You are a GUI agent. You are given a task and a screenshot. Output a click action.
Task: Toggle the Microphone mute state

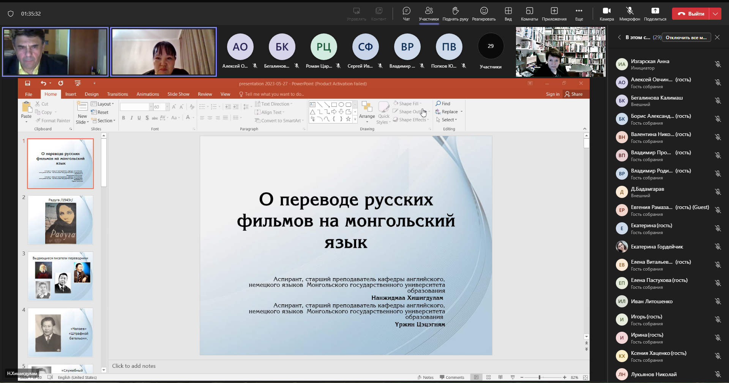(x=630, y=11)
